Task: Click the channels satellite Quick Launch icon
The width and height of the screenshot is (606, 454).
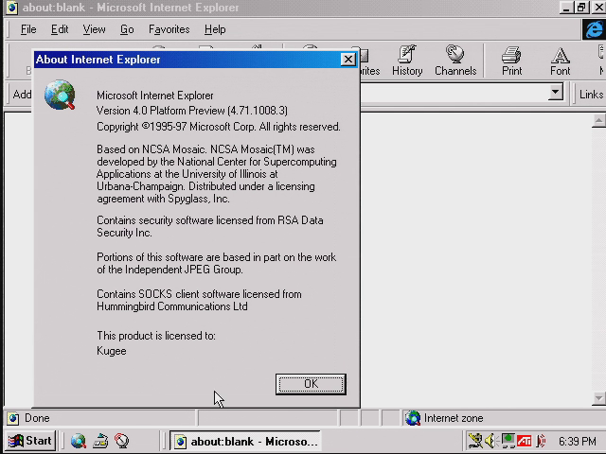Action: coord(122,441)
